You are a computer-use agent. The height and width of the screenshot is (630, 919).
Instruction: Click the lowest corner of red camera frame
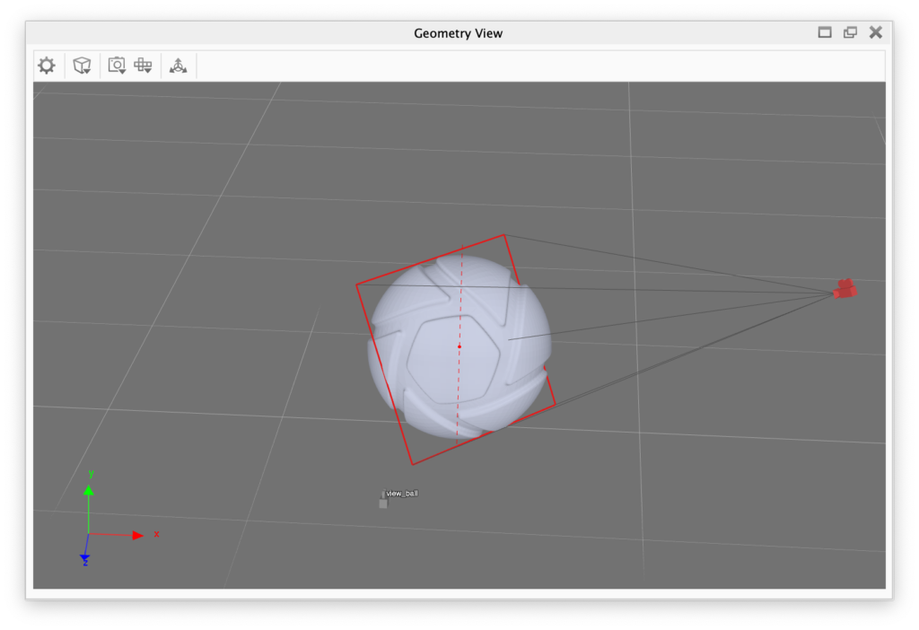pyautogui.click(x=412, y=464)
